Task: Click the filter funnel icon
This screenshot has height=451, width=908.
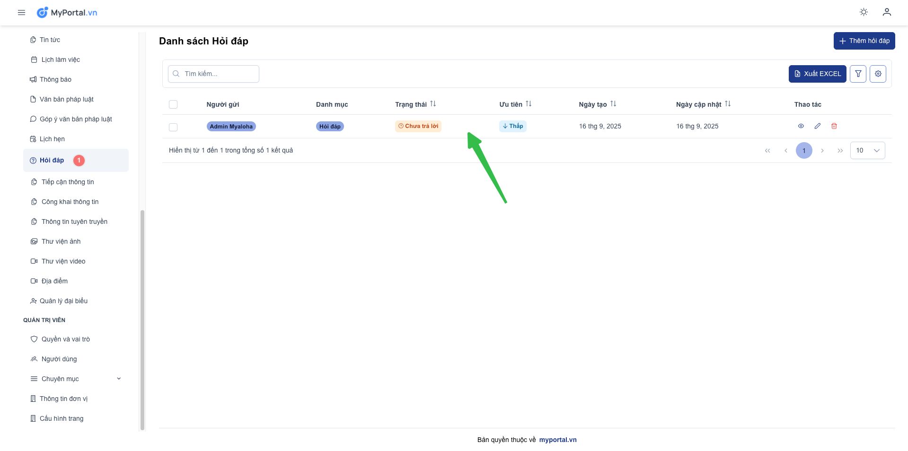Action: (858, 74)
